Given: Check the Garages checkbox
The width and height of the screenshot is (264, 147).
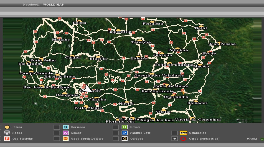Looking at the screenshot, I should pyautogui.click(x=116, y=139).
